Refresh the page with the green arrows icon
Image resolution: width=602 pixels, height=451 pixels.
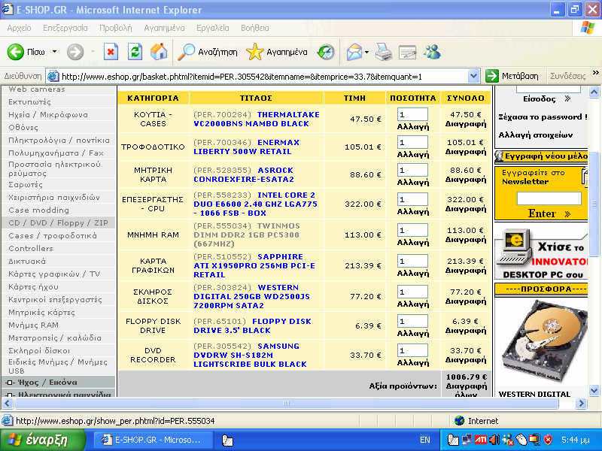[x=135, y=52]
